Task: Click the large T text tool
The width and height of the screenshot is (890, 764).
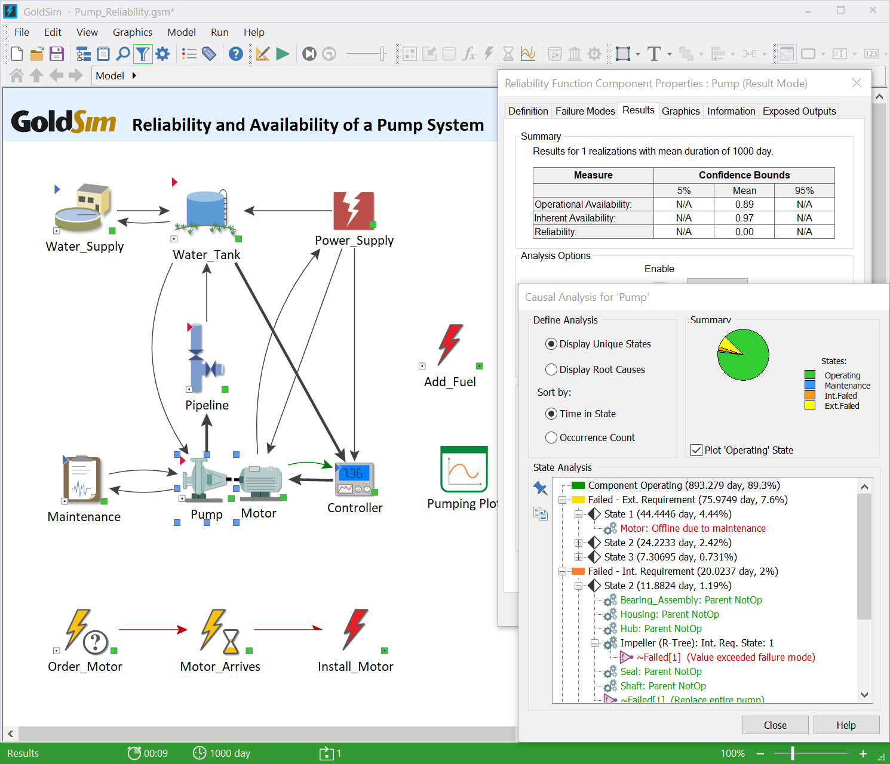Action: [654, 54]
